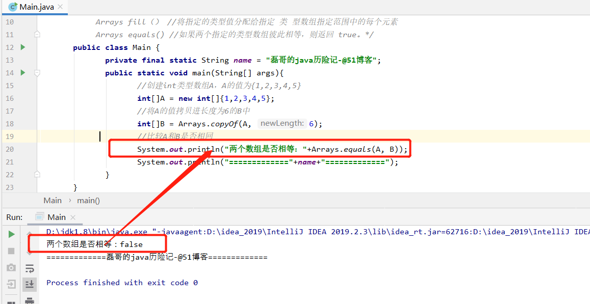Click the java.exe command line in console

(318, 232)
